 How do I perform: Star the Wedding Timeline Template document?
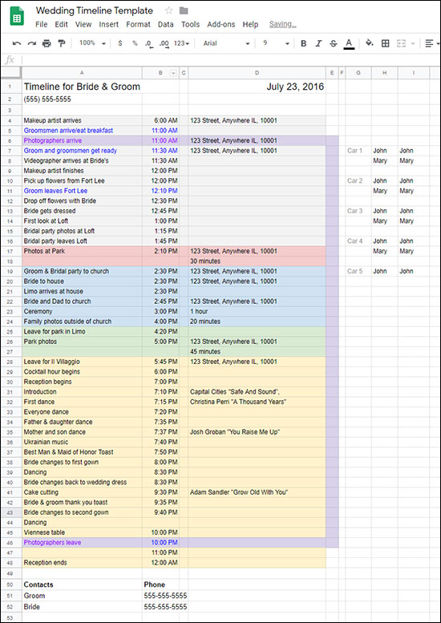[x=168, y=10]
